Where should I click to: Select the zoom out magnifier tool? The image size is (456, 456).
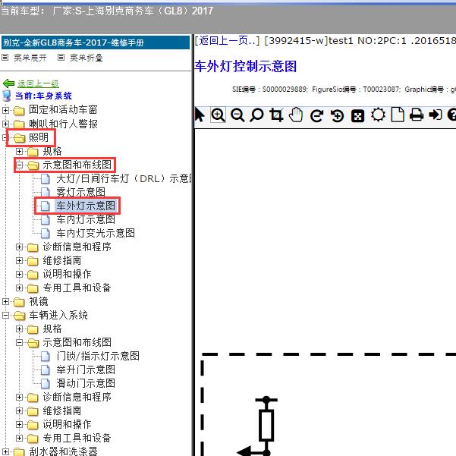237,115
